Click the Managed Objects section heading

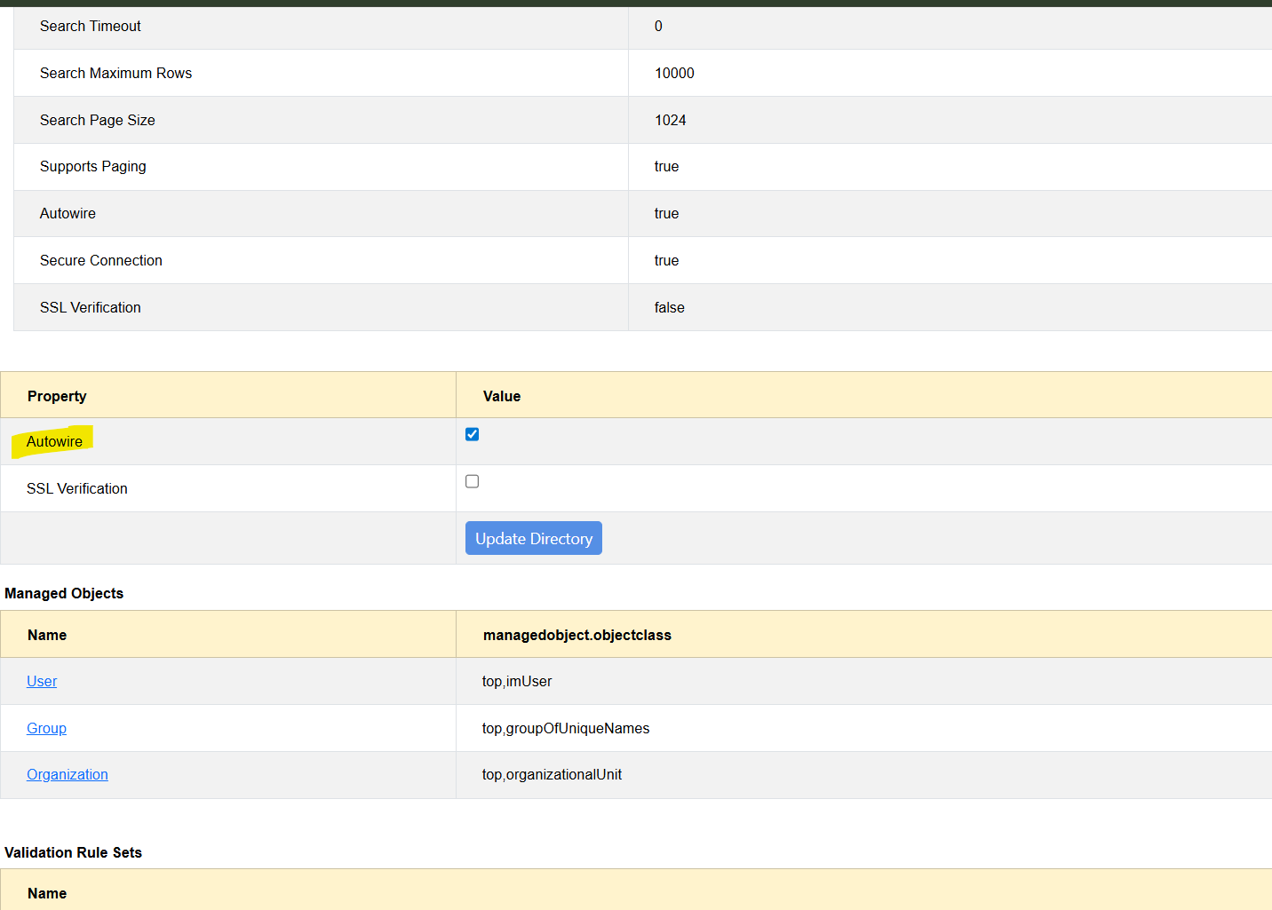click(x=64, y=593)
